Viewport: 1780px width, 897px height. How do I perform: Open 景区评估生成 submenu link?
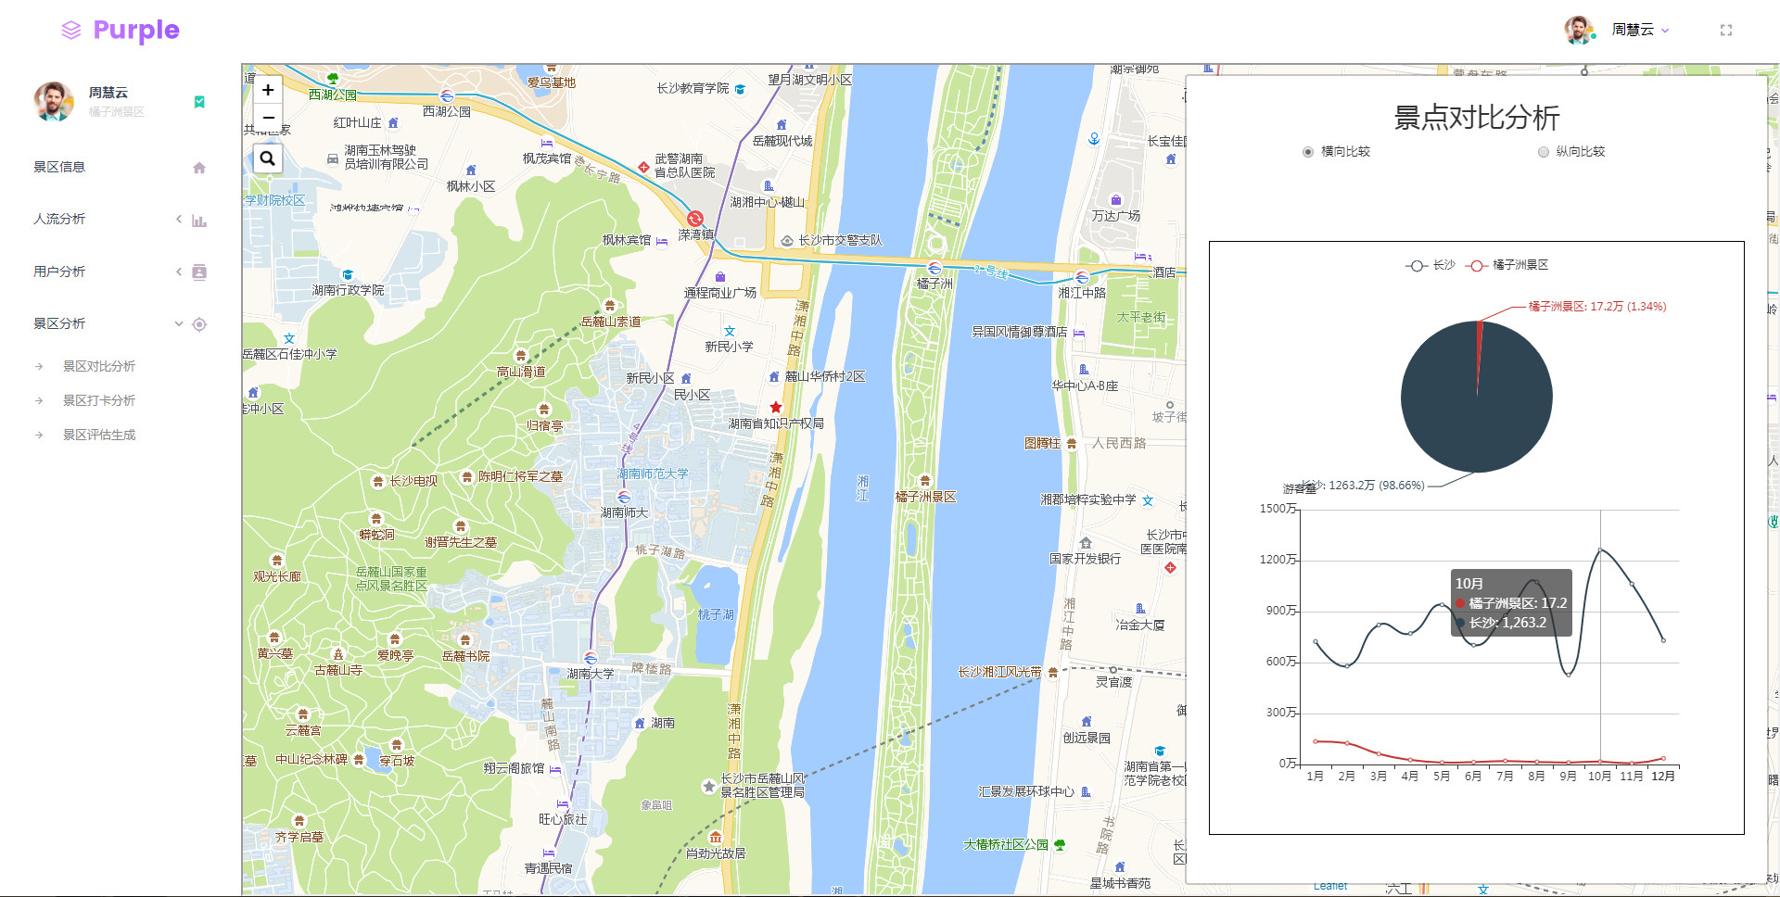pos(99,435)
